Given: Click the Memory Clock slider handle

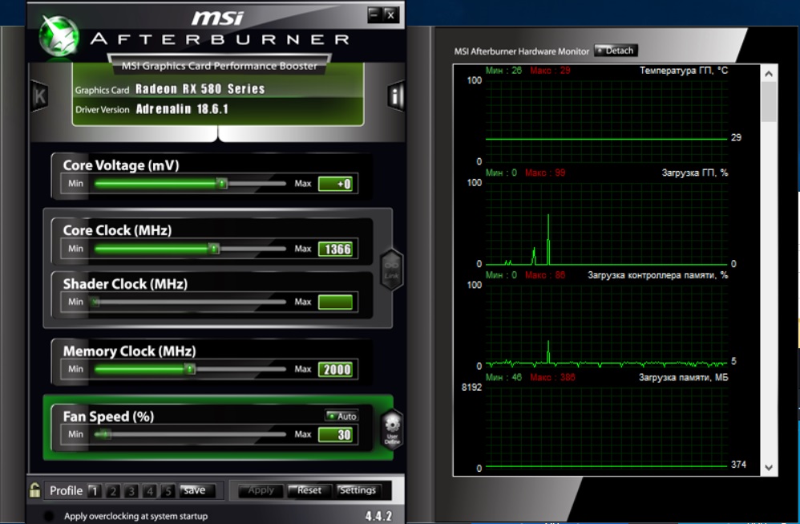Looking at the screenshot, I should (x=190, y=369).
